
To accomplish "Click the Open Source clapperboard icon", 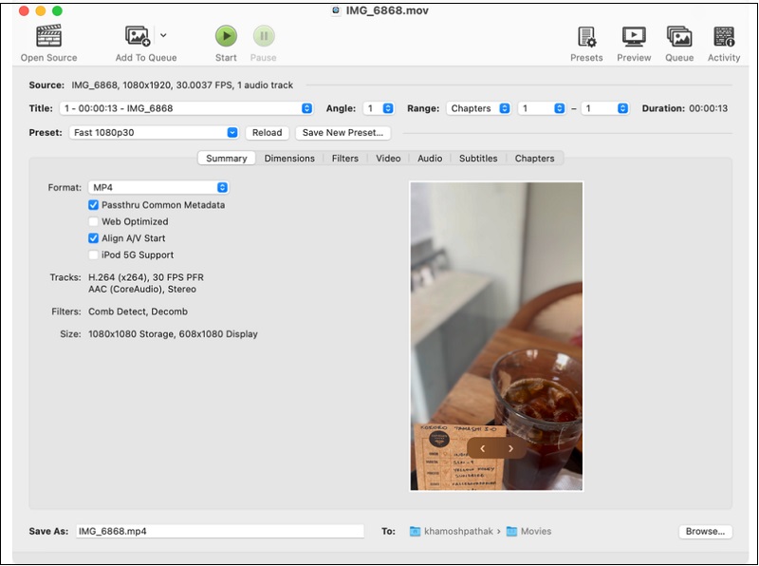I will tap(48, 37).
